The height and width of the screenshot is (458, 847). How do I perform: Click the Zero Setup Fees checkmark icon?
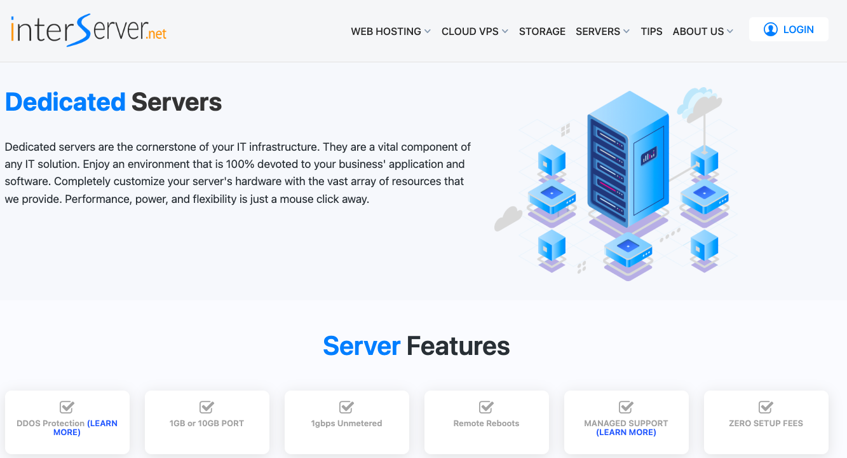[x=766, y=407]
